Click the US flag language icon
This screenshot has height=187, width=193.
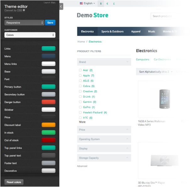(x=81, y=3)
